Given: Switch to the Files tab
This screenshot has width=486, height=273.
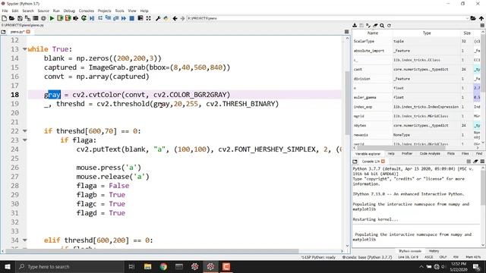Looking at the screenshot, I should pos(465,153).
